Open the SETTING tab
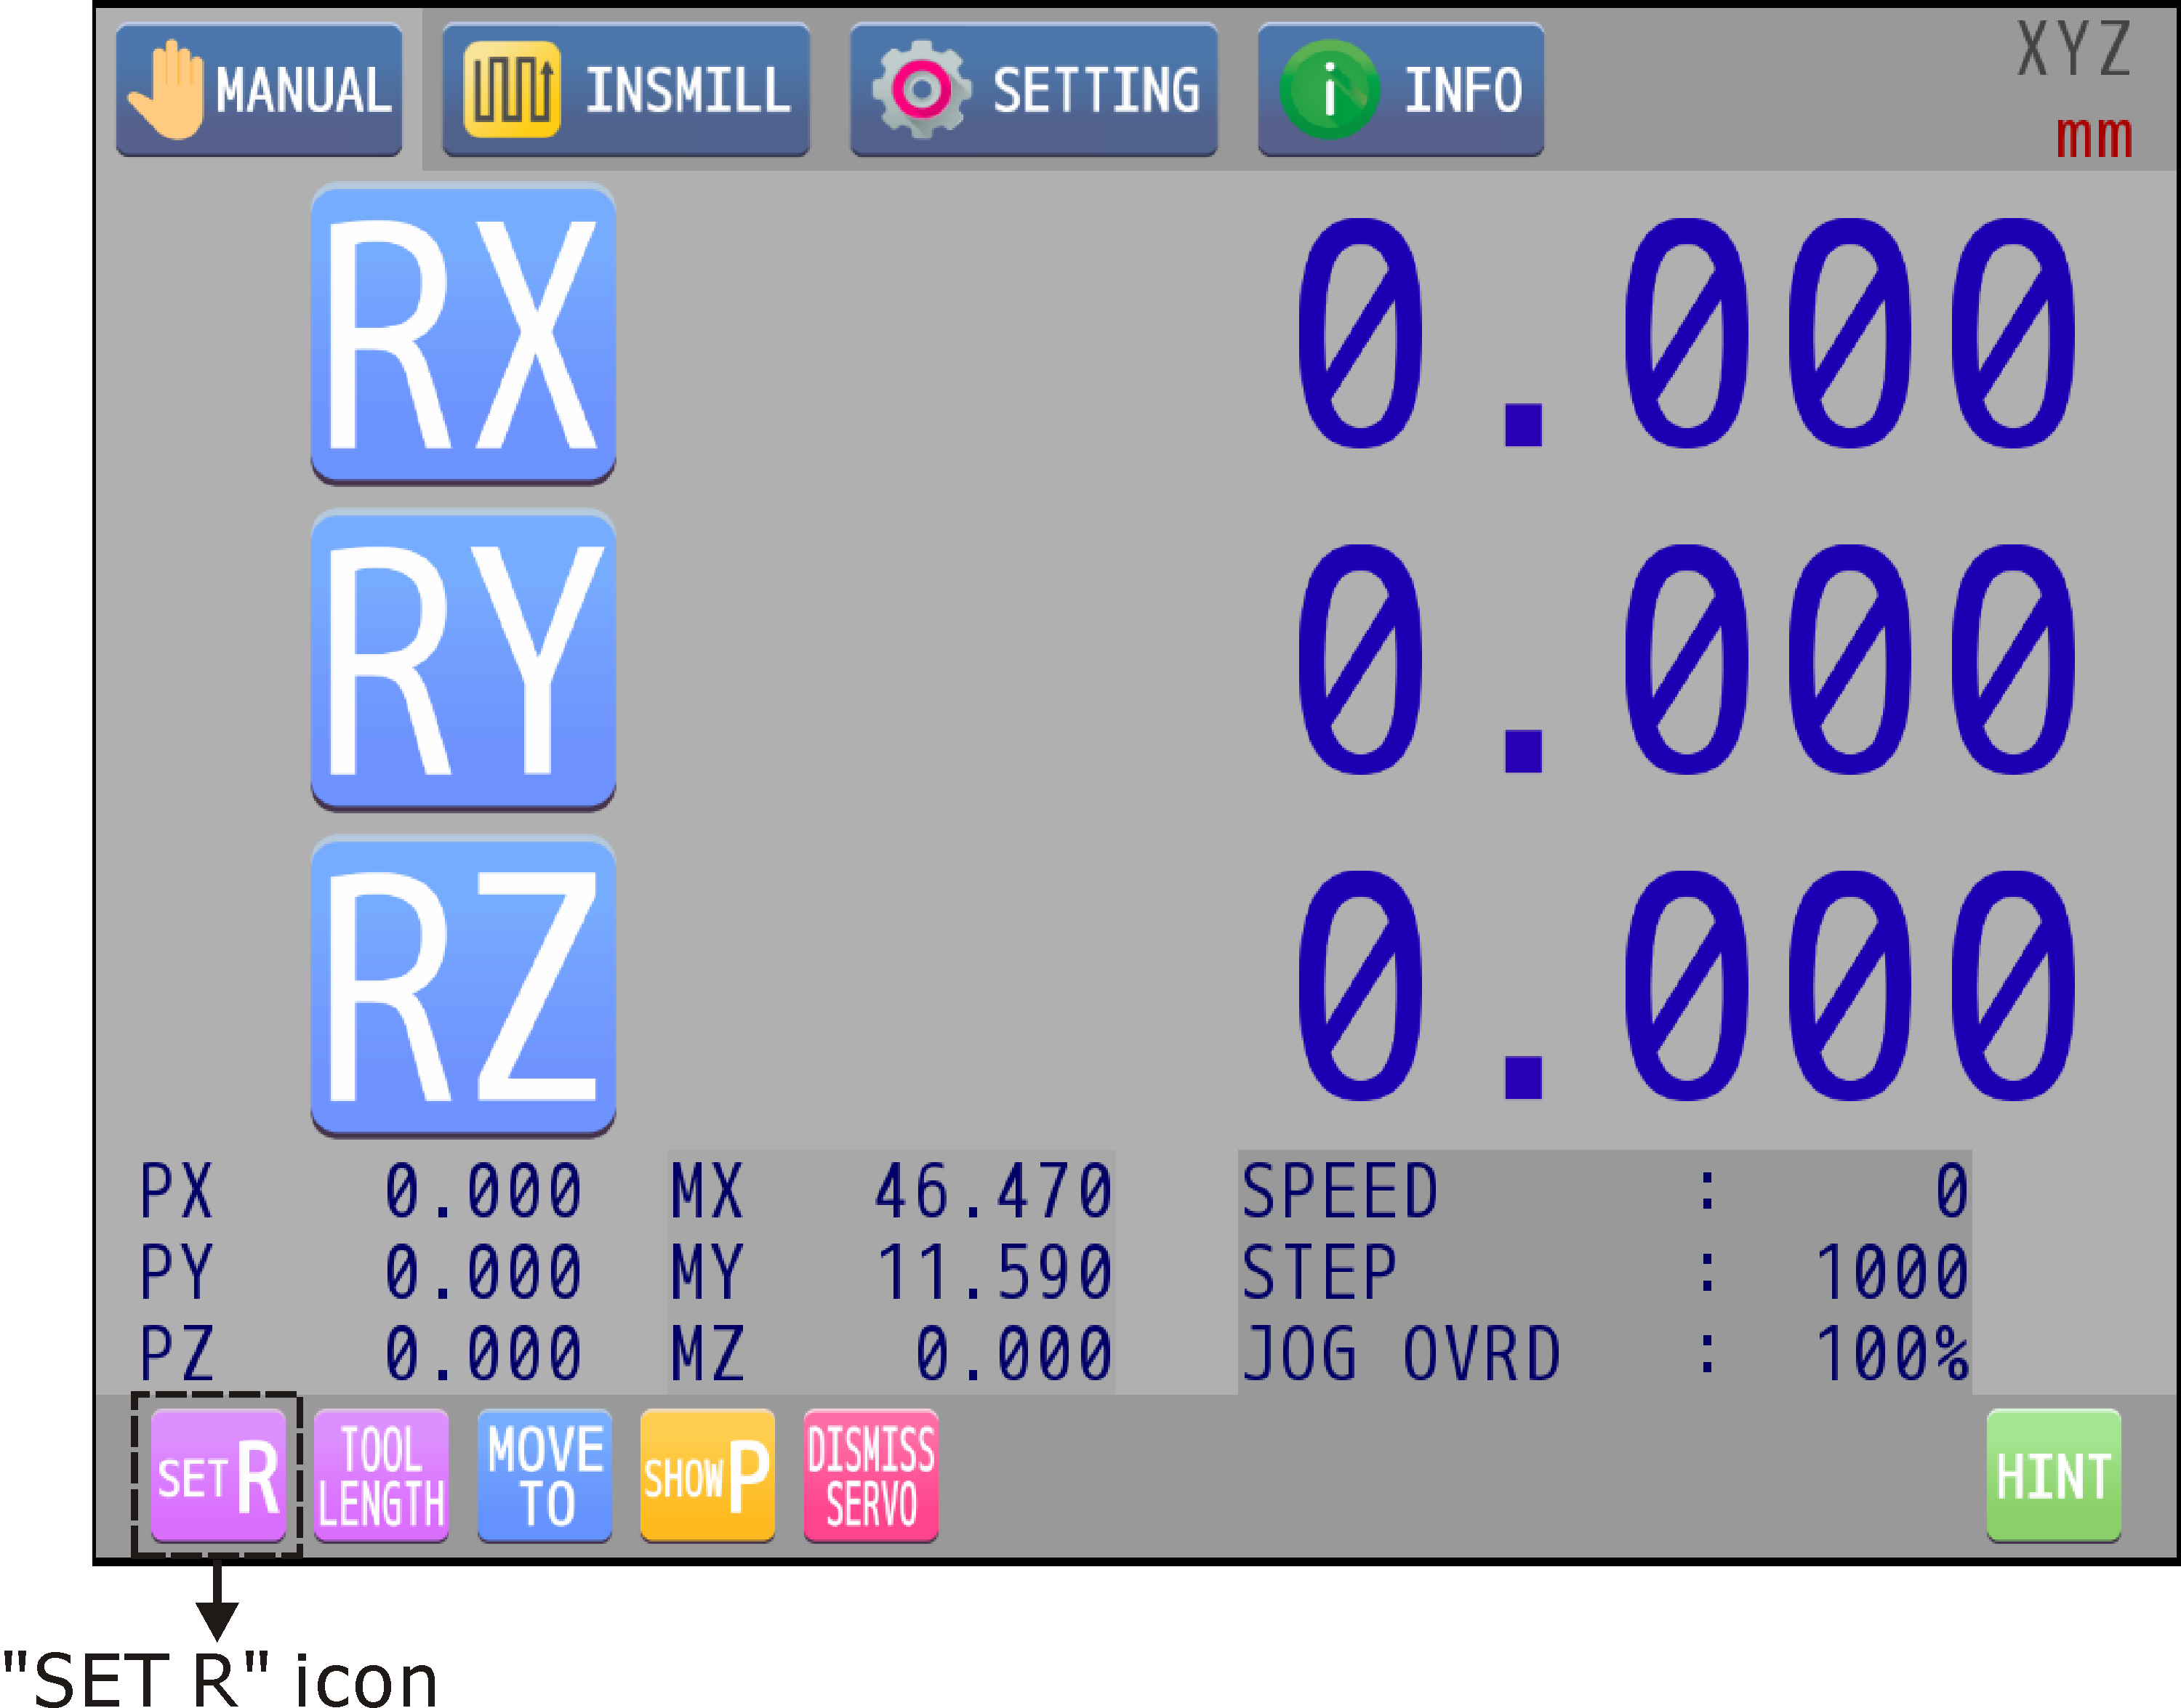 (x=1033, y=90)
